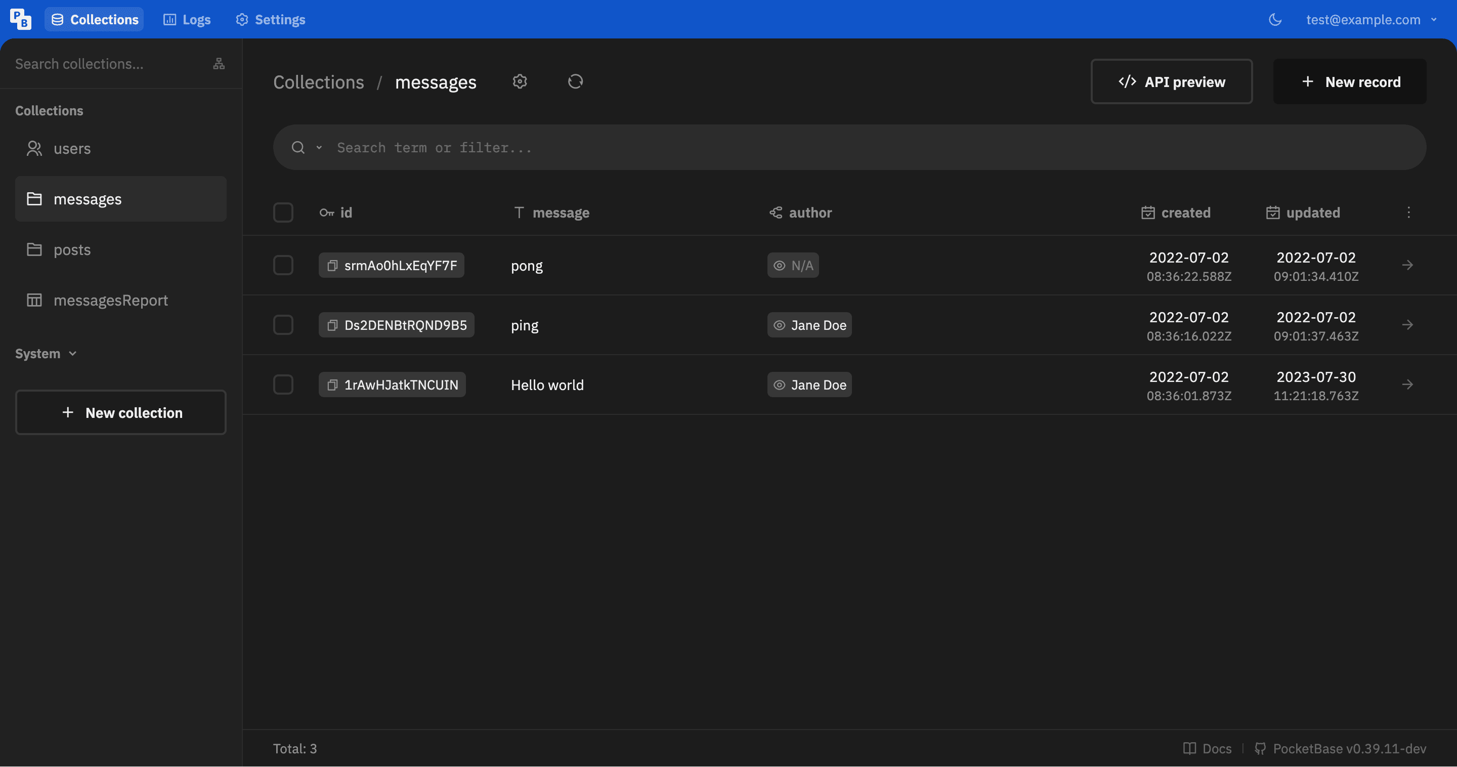Click the New collection button
Screen dimensions: 1457x767
tap(121, 412)
